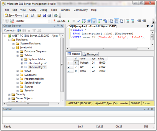Click the Print icon in the toolbar
Viewport: 157px width, 131px height.
(x=49, y=15)
